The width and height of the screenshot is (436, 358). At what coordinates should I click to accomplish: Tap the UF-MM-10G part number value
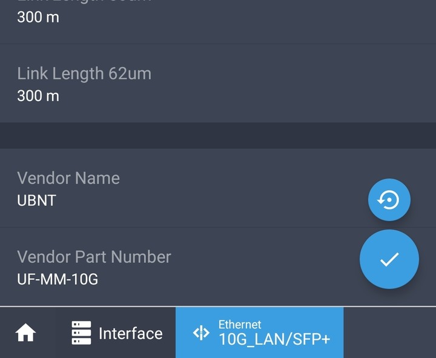(x=58, y=279)
